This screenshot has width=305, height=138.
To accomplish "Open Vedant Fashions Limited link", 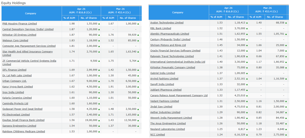I will pyautogui.click(x=164, y=101).
